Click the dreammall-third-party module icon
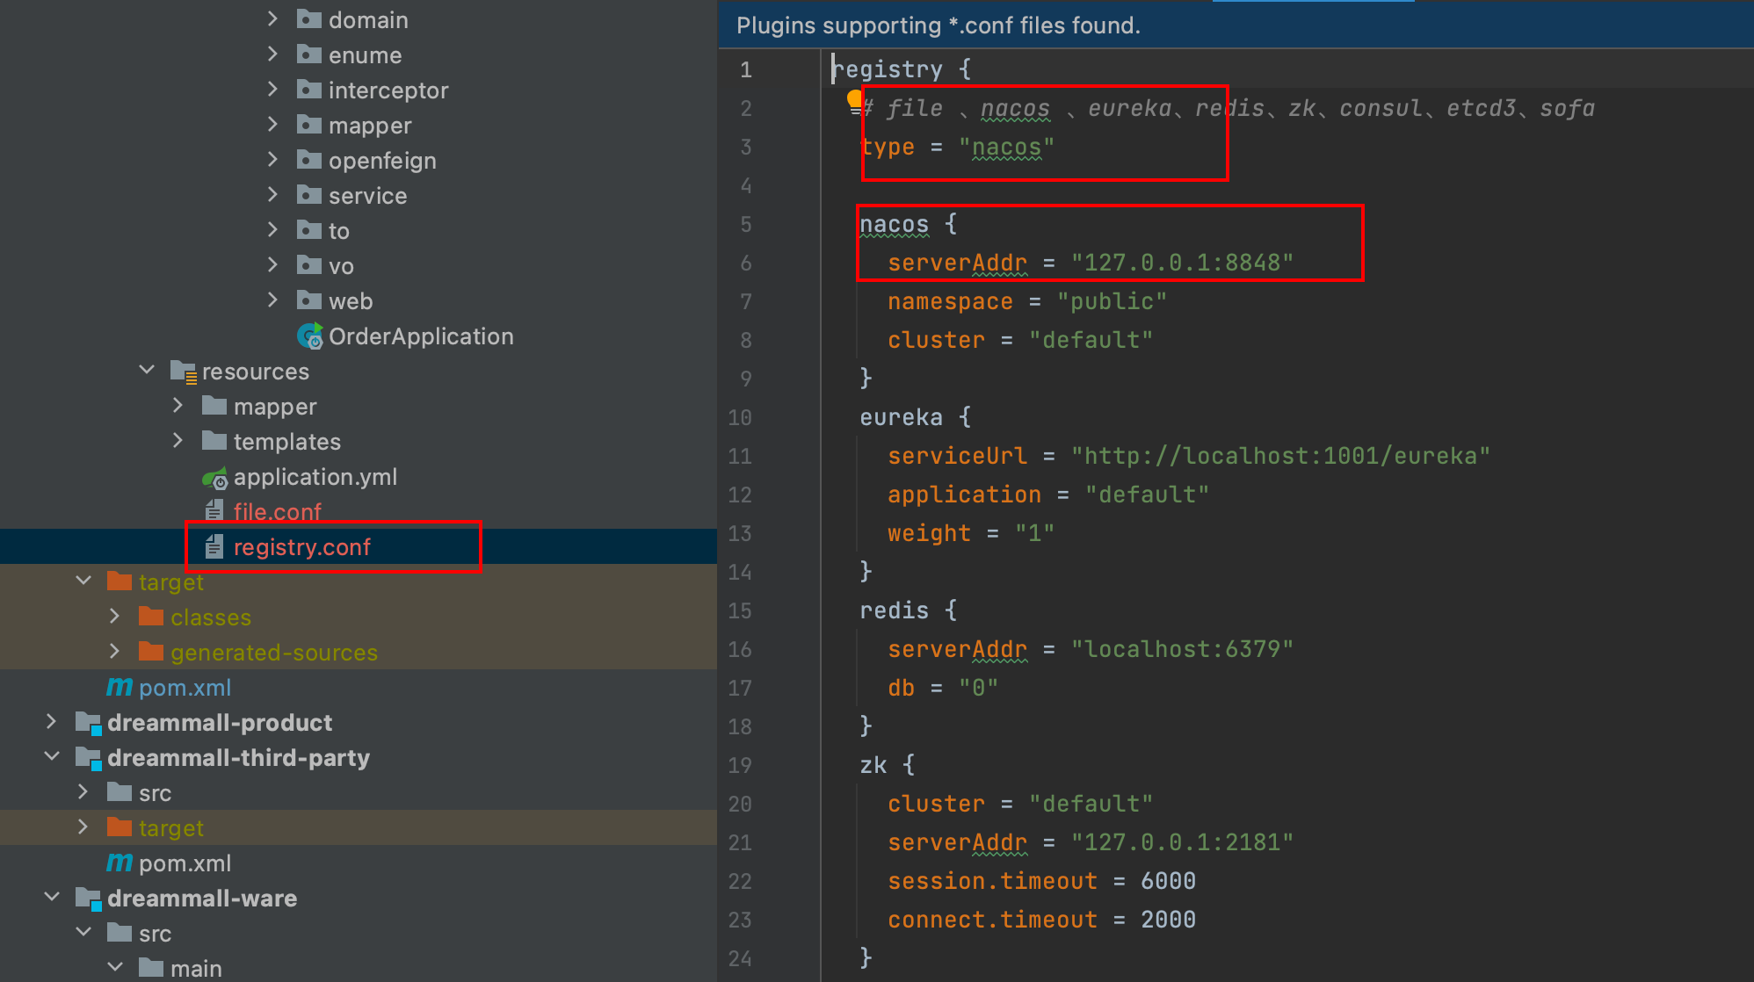The height and width of the screenshot is (982, 1754). (x=89, y=758)
